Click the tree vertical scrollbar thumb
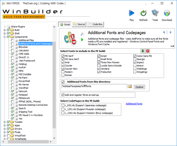This screenshot has height=146, width=177. point(54,85)
